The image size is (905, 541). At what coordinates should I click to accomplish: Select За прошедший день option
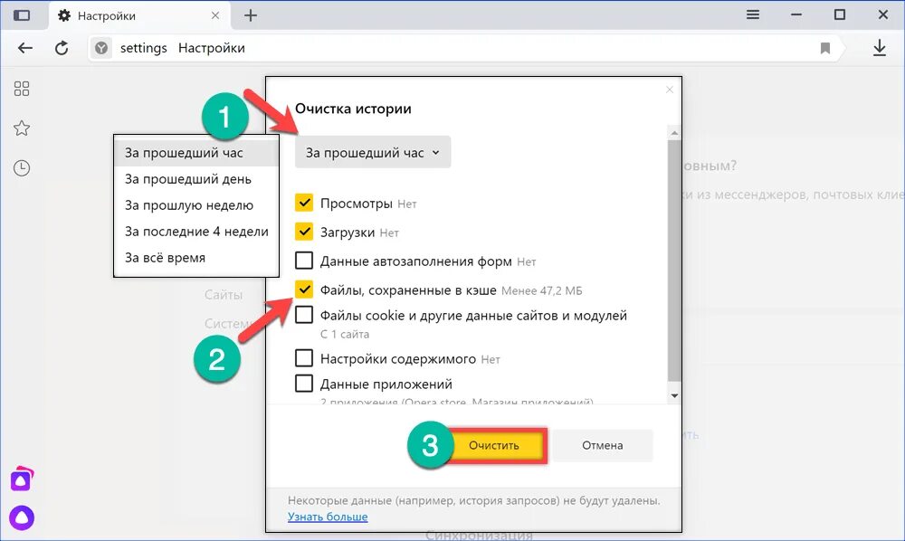[x=196, y=179]
